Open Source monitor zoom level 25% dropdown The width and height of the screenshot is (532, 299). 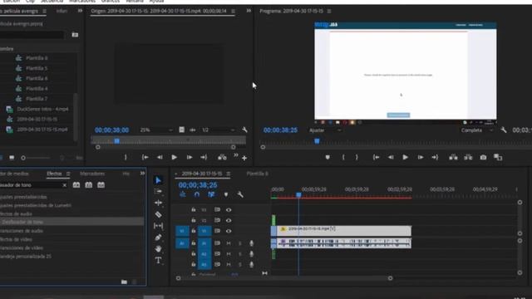tap(156, 130)
